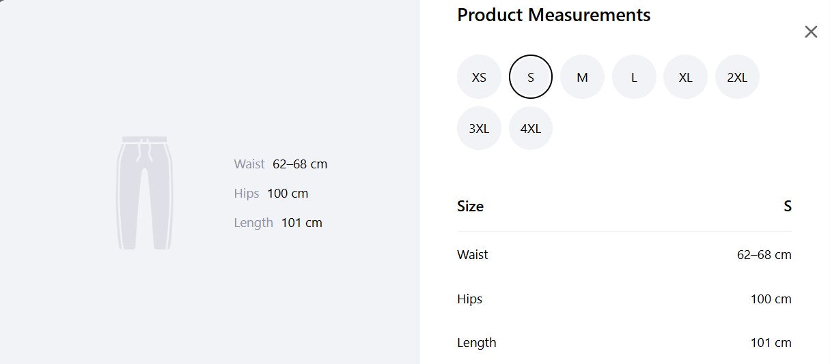Click the 101 cm value in the table
Viewport: 830px width, 364px height.
[x=771, y=343]
